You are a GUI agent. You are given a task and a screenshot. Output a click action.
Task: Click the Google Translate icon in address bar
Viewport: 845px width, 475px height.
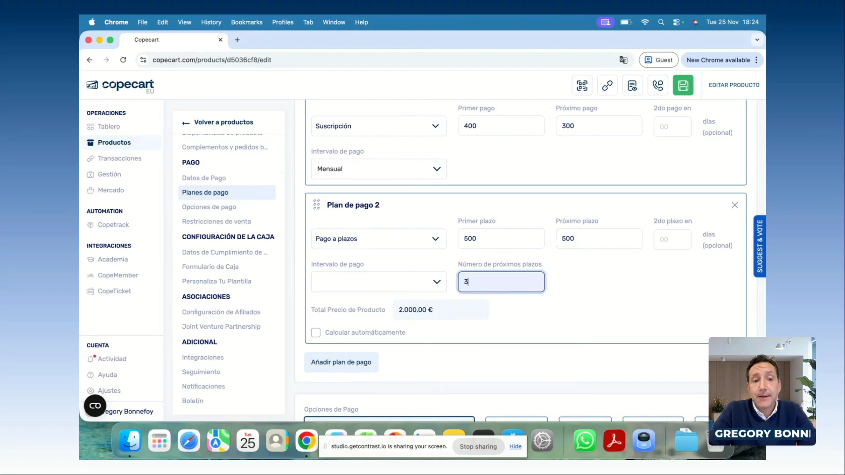point(623,60)
